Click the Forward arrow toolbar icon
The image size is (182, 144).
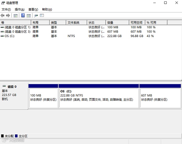click(8, 15)
